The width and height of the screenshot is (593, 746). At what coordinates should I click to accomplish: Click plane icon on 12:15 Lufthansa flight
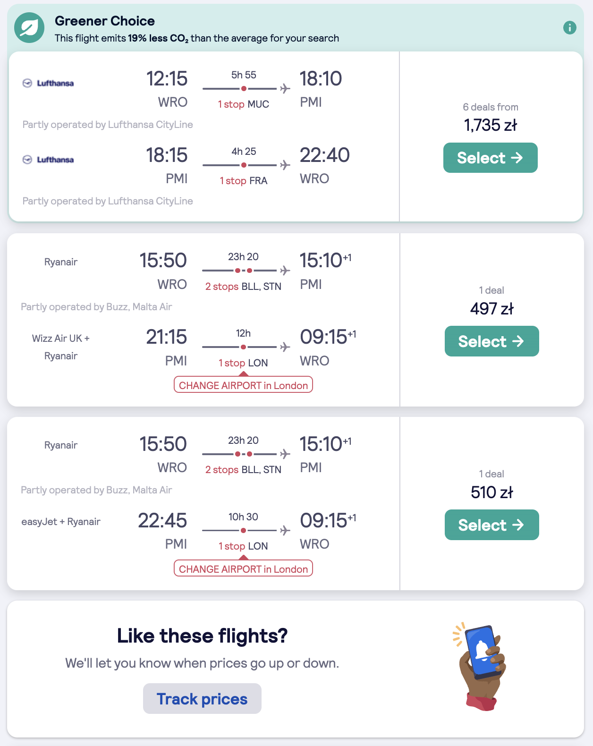click(285, 88)
